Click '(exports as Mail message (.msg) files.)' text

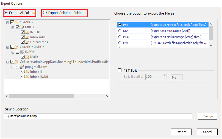coord(176,37)
